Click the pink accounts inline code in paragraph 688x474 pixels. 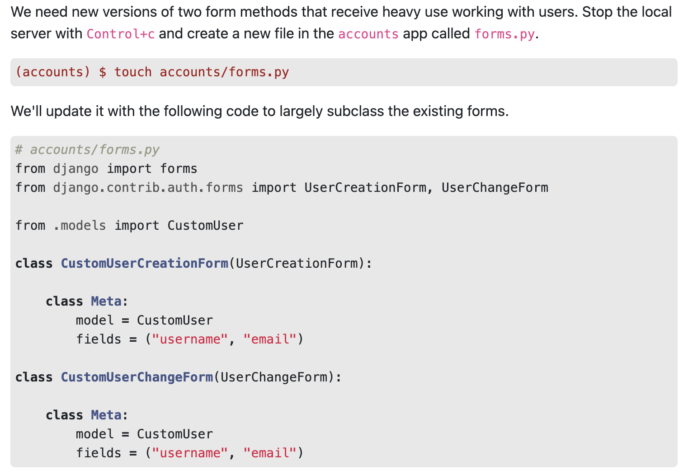point(368,34)
